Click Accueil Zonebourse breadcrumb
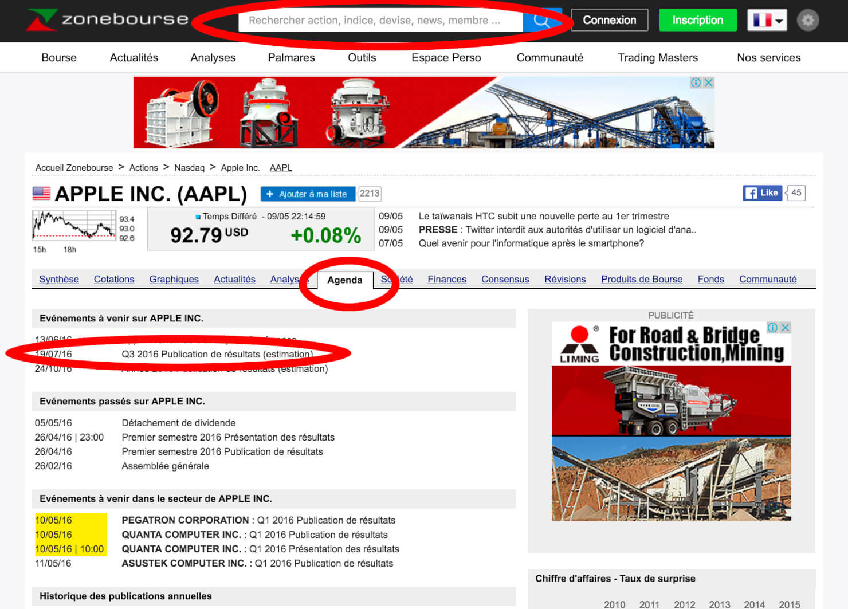 point(74,168)
